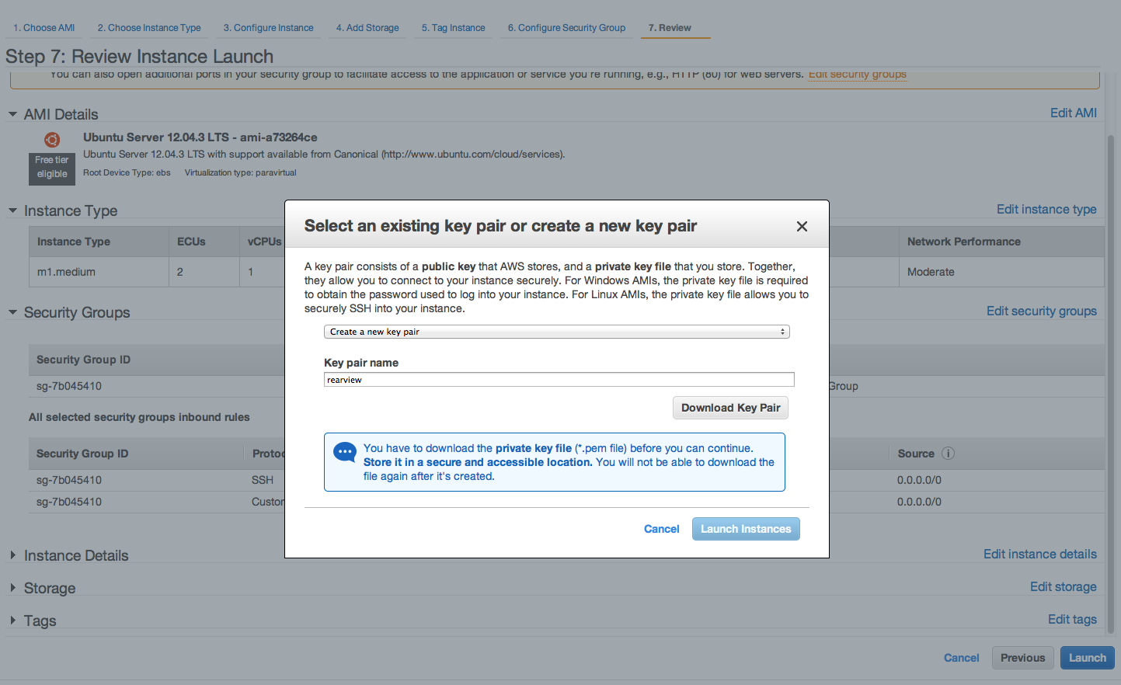Click the blue Launch button at bottom

[x=1088, y=658]
